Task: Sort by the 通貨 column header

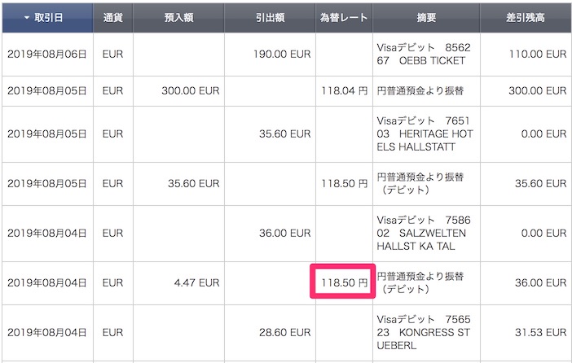Action: [112, 17]
